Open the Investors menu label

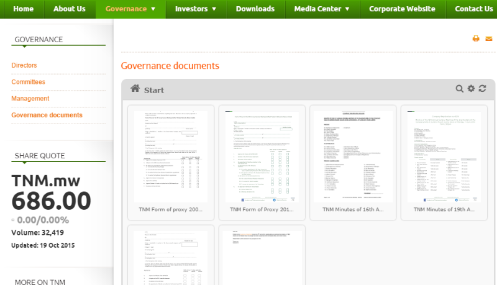click(x=191, y=9)
